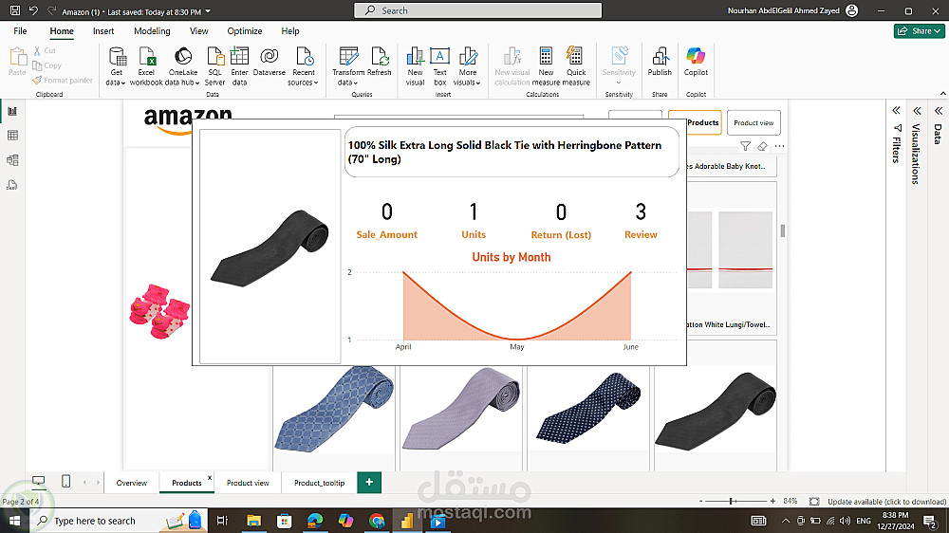Viewport: 949px width, 533px height.
Task: Redo the last action
Action: [51, 10]
